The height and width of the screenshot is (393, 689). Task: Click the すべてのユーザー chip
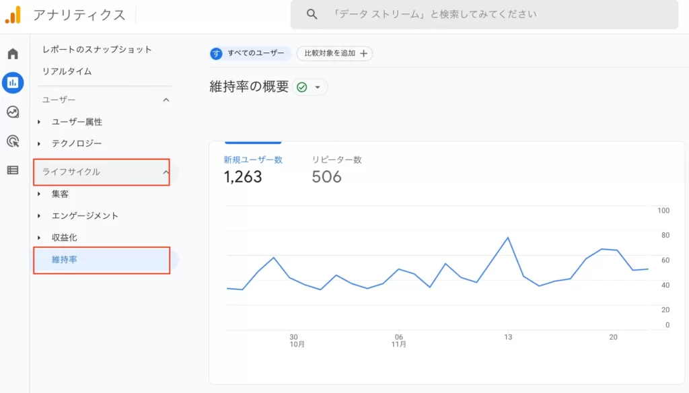tap(250, 53)
